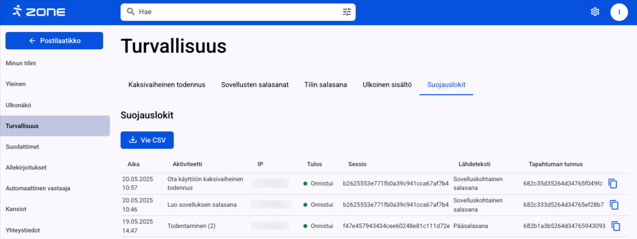Click the magnifier search icon
Screen dimensions: 637x239
pos(130,12)
